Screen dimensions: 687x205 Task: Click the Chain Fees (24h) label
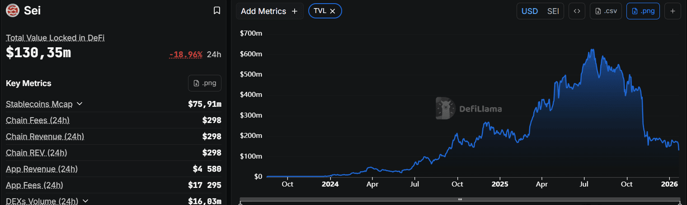[x=38, y=120]
